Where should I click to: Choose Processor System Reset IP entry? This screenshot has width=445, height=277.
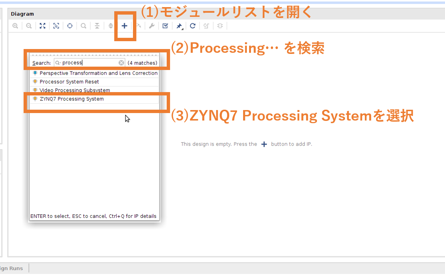click(69, 82)
